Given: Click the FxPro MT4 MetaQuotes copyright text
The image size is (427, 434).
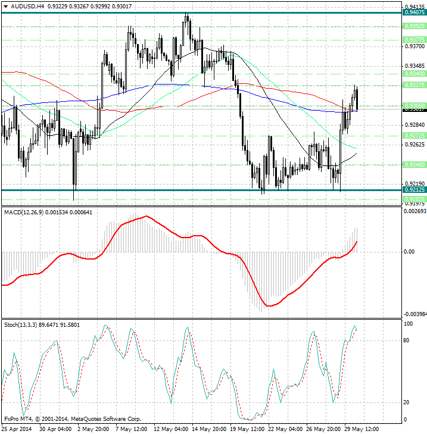Looking at the screenshot, I should tap(72, 419).
